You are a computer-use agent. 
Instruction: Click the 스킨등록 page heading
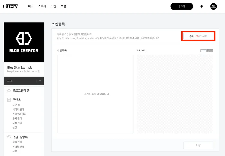click(x=58, y=24)
